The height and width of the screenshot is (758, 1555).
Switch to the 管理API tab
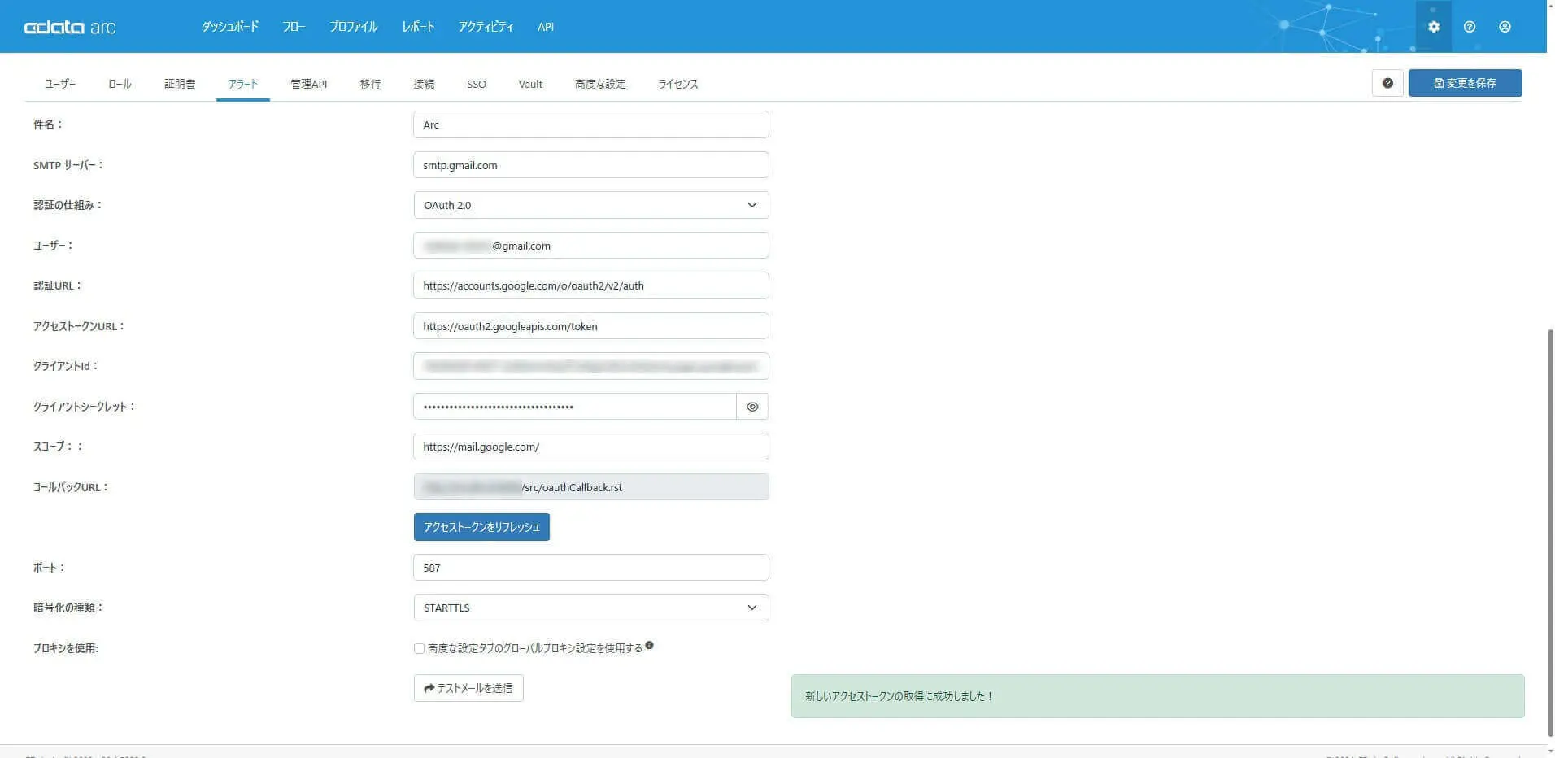309,84
